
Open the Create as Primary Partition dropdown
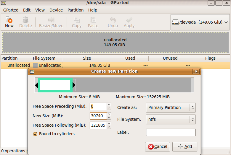point(171,107)
